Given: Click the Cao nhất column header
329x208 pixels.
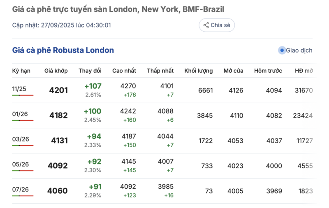Looking at the screenshot, I should click(124, 71).
